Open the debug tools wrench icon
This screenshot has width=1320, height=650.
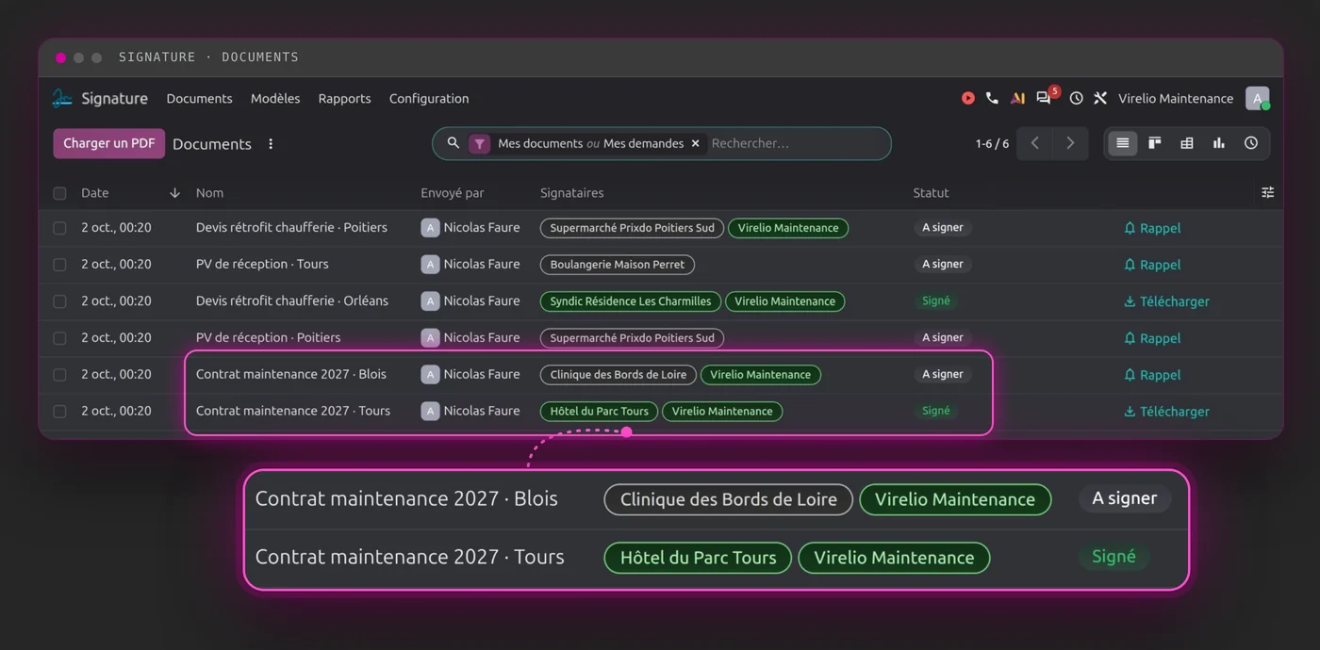pyautogui.click(x=1099, y=98)
